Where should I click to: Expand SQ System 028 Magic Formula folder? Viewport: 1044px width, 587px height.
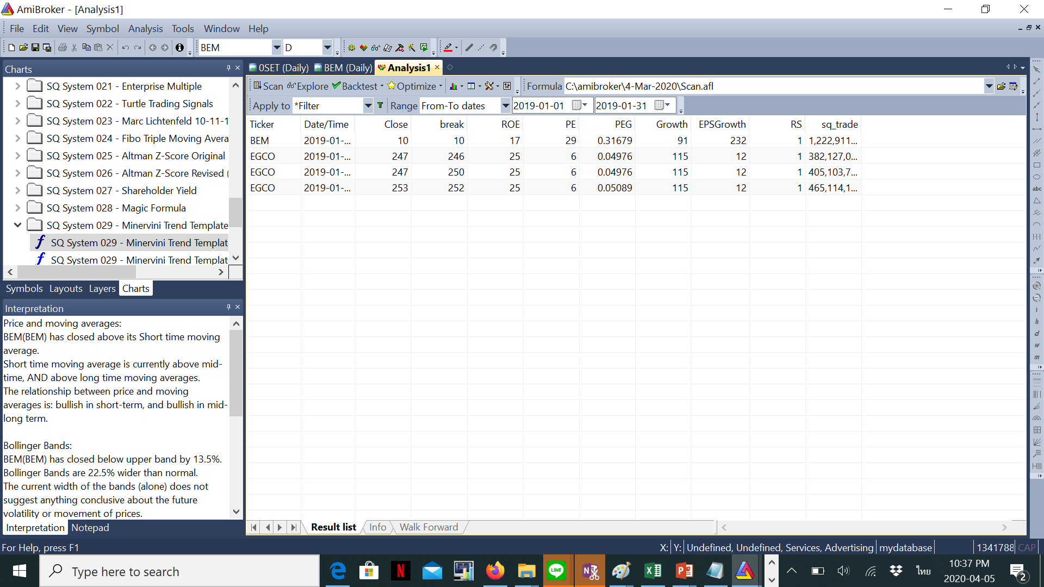click(x=17, y=208)
